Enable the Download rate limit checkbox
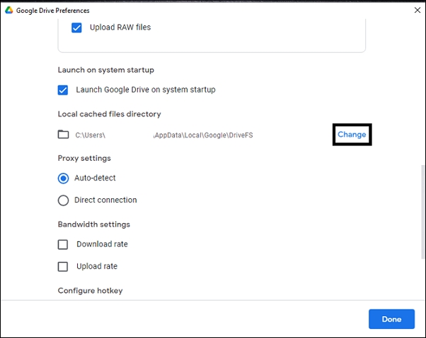 [x=63, y=244]
